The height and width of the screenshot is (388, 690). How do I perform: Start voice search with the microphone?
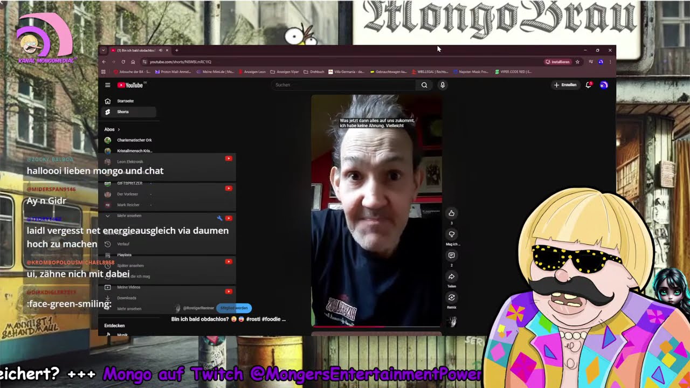point(443,85)
